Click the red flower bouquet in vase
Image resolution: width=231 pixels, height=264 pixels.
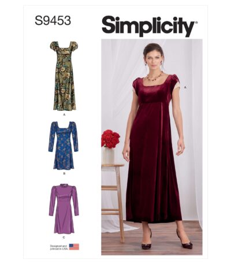(x=110, y=139)
